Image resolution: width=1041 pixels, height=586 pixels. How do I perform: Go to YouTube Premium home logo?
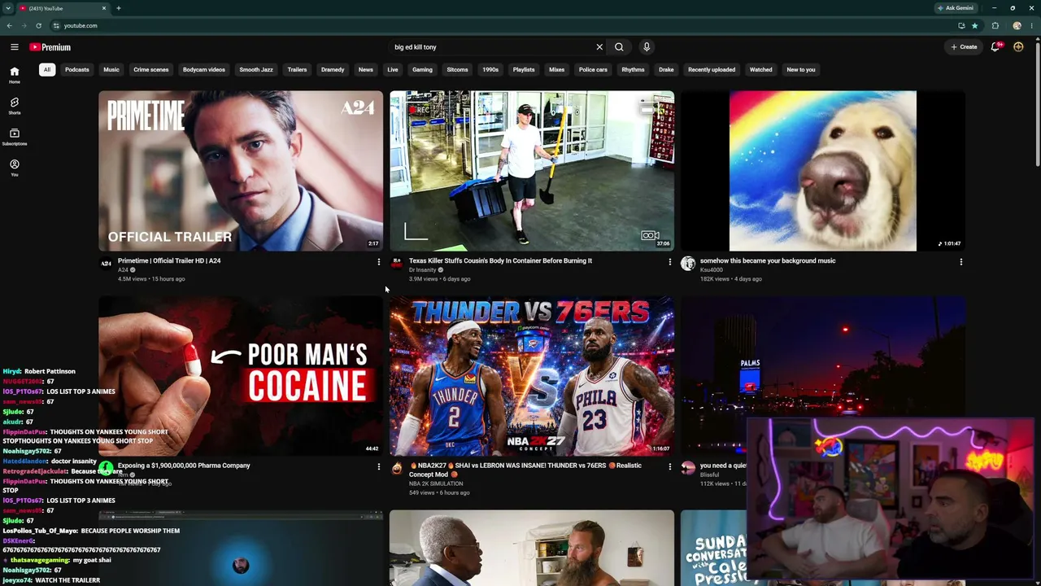coord(50,47)
